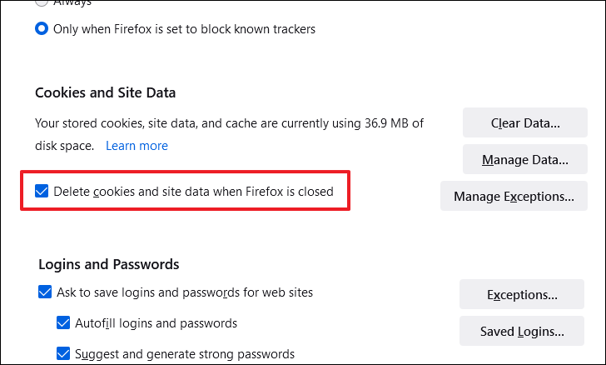Image resolution: width=606 pixels, height=365 pixels.
Task: Open the Manage Data... dialog
Action: pyautogui.click(x=525, y=159)
